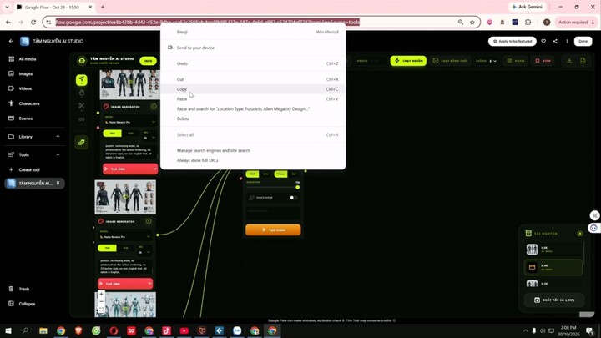Toggle the Voice Over switch

pyautogui.click(x=293, y=197)
